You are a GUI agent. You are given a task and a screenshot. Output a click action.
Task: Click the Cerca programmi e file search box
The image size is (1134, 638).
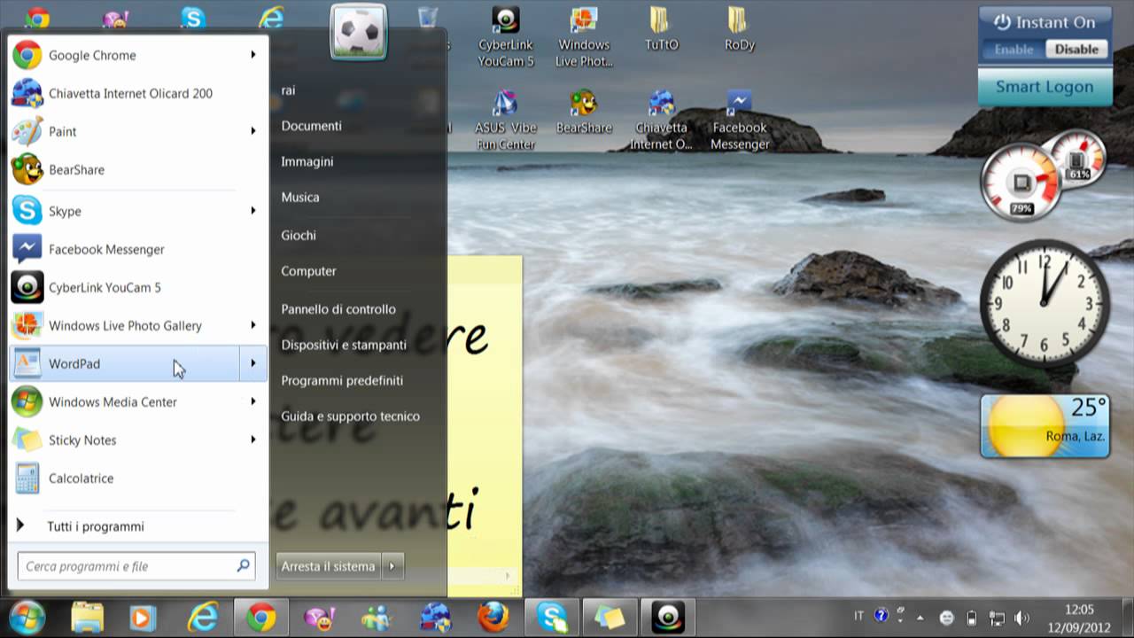pos(136,566)
